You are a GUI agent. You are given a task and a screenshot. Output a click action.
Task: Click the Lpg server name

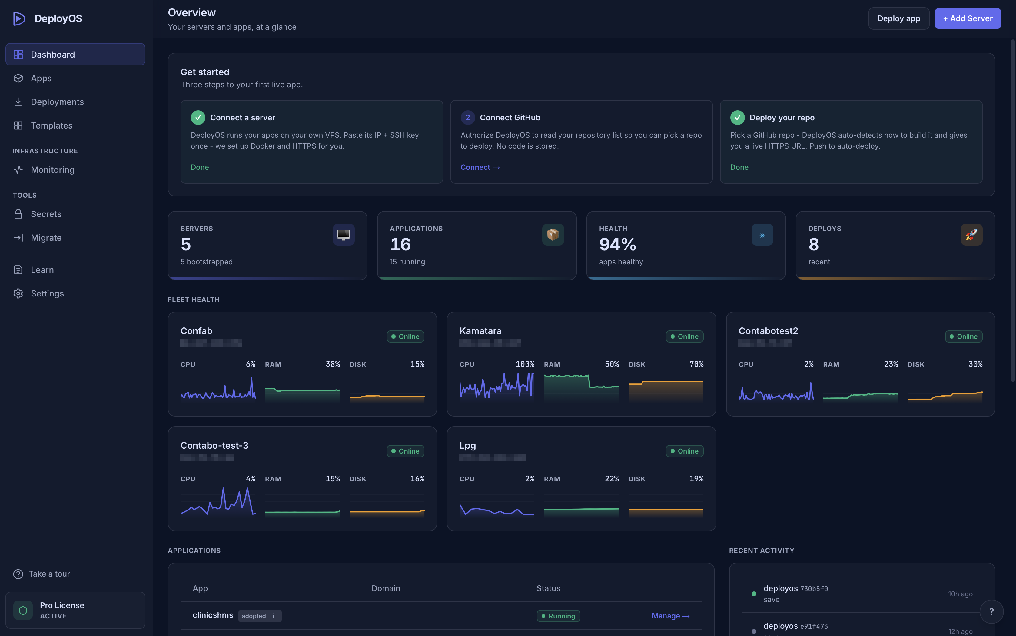click(x=467, y=445)
